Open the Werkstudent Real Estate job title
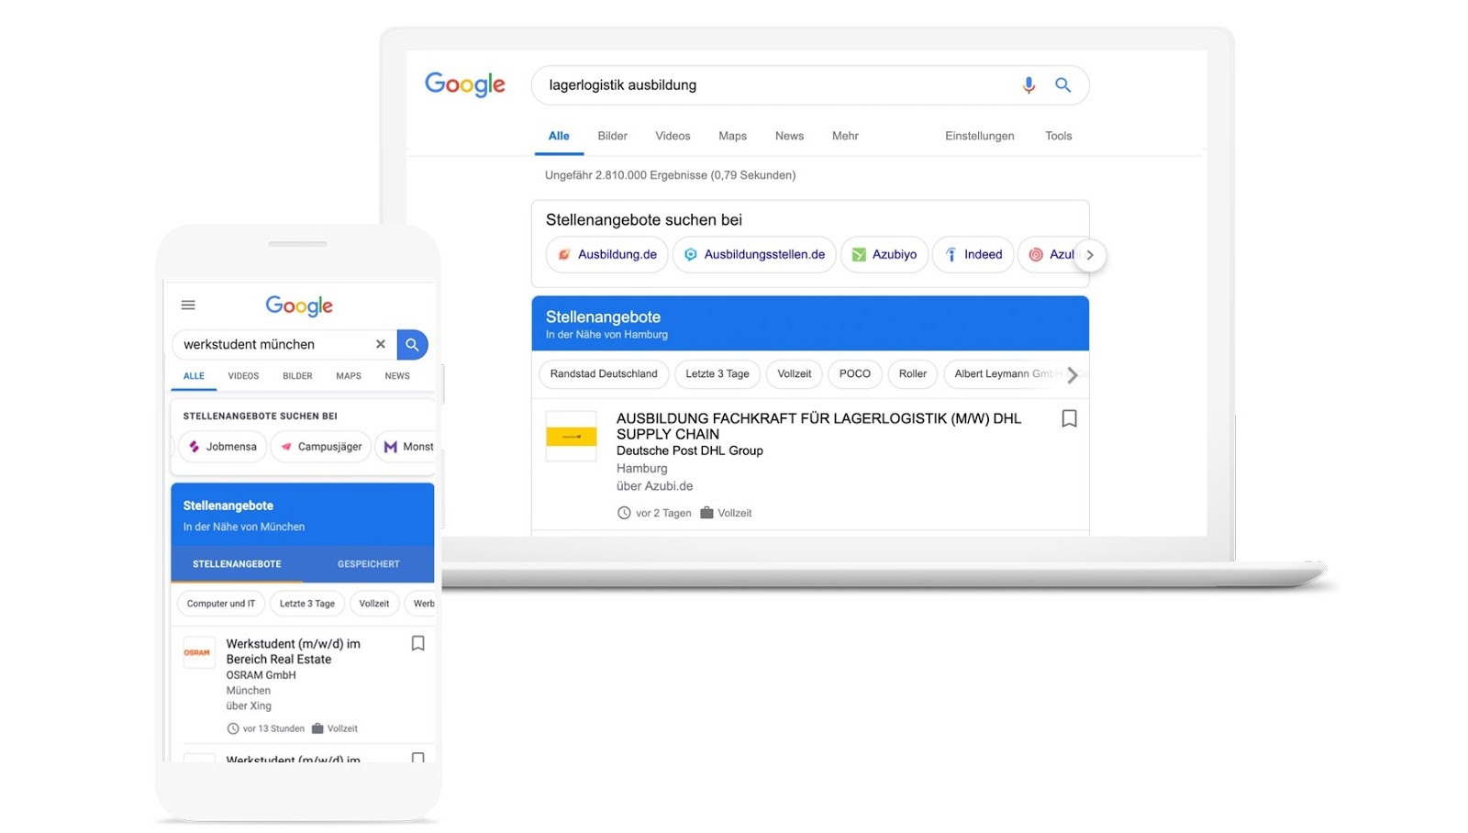1468x833 pixels. click(x=293, y=651)
